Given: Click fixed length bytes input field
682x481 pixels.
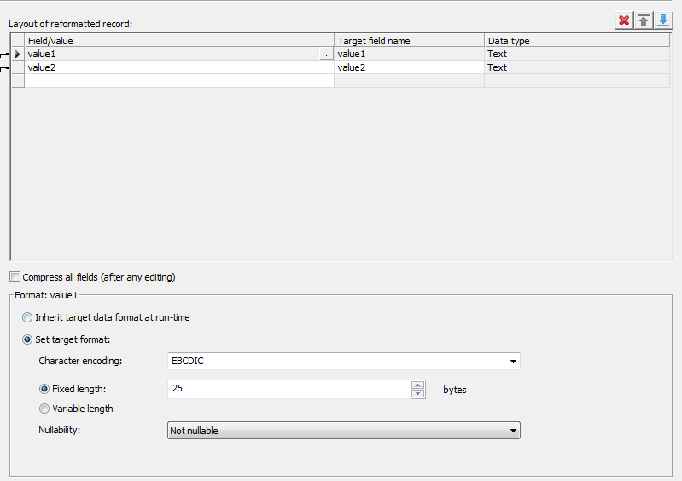Looking at the screenshot, I should point(289,389).
